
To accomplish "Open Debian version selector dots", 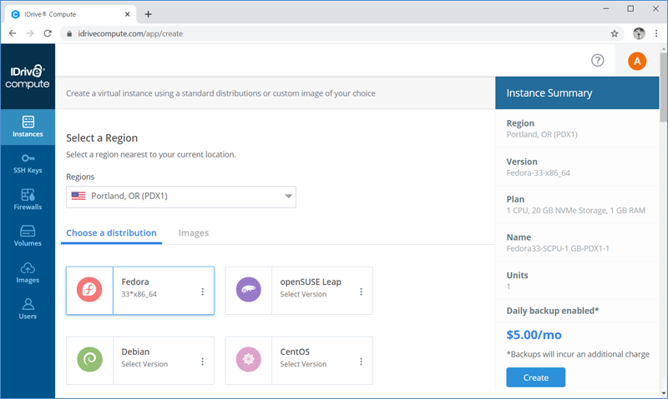I will (x=202, y=362).
